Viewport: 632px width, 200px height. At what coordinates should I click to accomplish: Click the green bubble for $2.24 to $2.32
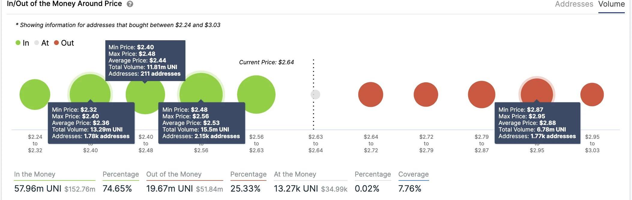coord(35,94)
